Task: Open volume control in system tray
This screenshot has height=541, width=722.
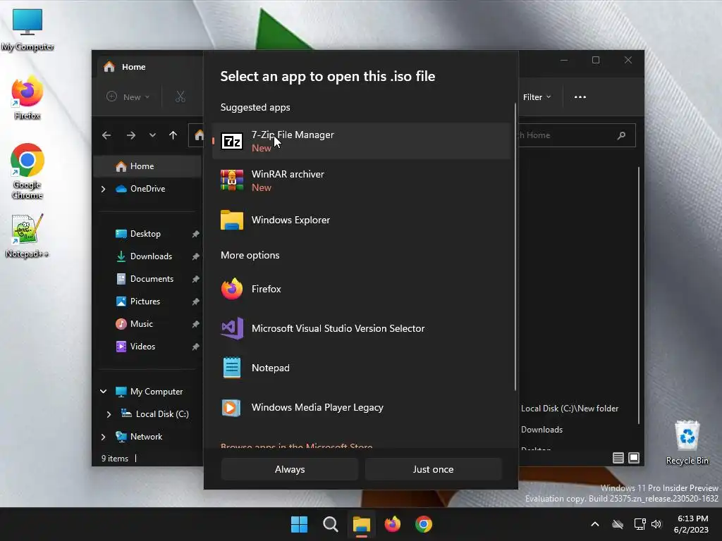Action: pyautogui.click(x=656, y=524)
